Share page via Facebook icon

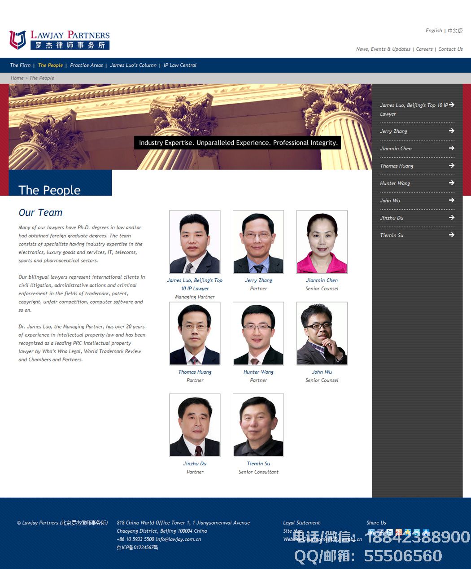(380, 533)
